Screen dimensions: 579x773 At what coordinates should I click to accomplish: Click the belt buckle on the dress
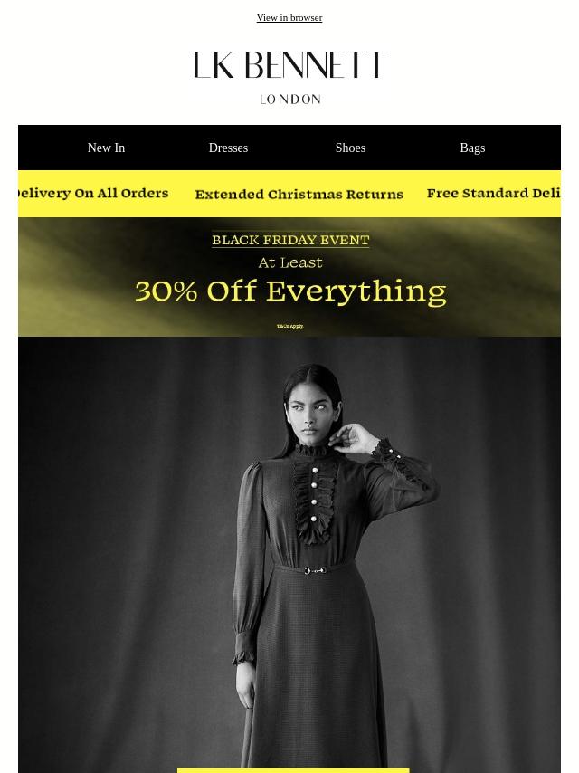pyautogui.click(x=315, y=570)
